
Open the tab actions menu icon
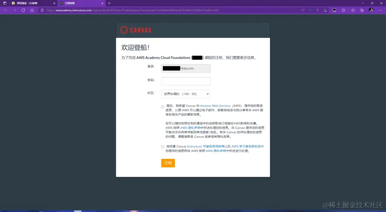coord(5,3)
